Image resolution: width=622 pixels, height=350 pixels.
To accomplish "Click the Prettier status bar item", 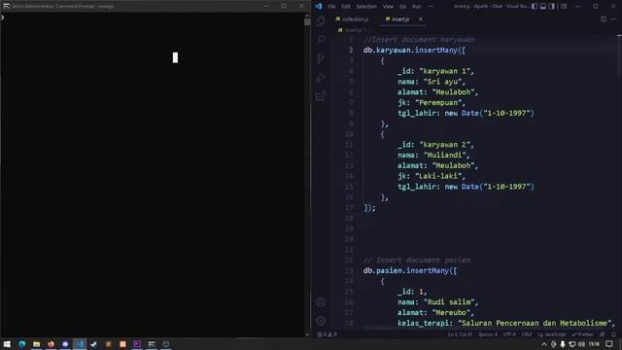I will coord(583,334).
